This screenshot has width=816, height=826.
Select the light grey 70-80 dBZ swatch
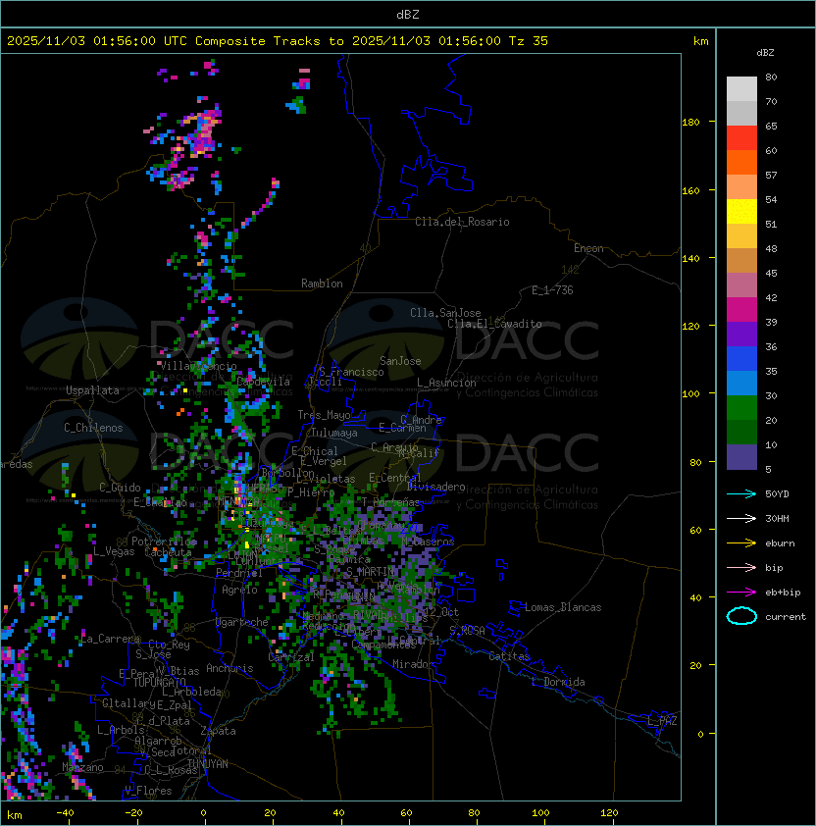point(741,89)
